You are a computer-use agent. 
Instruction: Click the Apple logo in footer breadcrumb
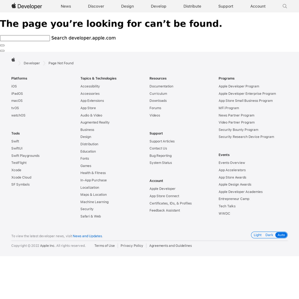13,60
